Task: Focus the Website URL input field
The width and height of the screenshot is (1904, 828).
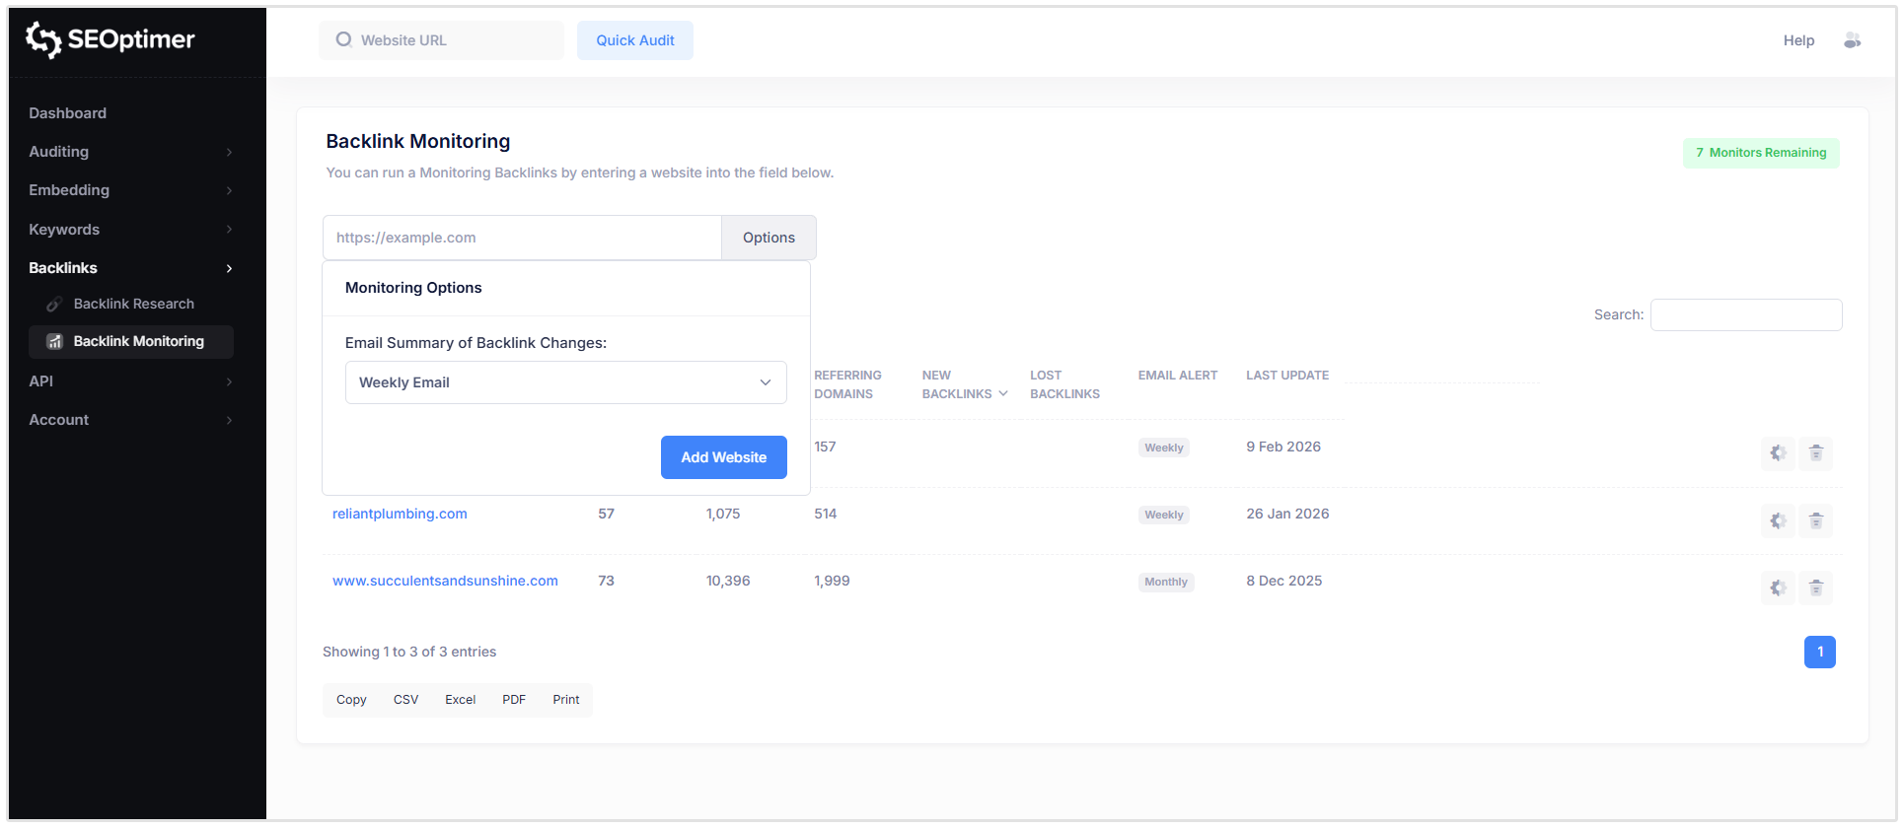Action: point(441,40)
